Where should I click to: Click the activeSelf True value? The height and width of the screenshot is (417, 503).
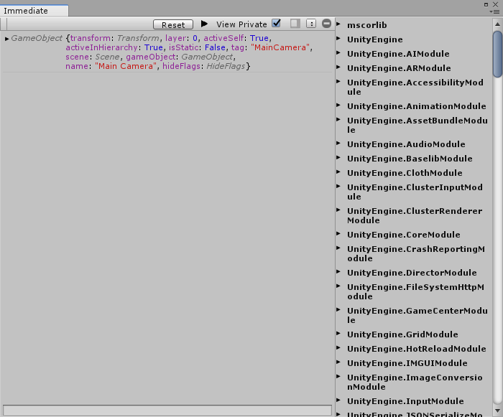[x=259, y=38]
